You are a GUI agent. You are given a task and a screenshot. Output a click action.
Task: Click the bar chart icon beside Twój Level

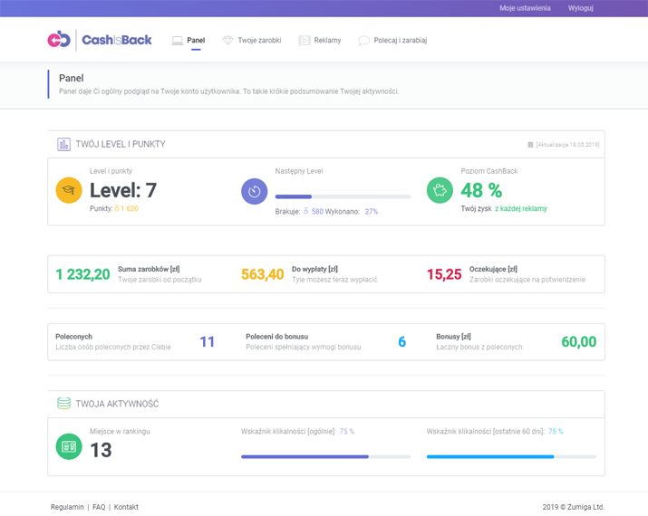pyautogui.click(x=63, y=144)
